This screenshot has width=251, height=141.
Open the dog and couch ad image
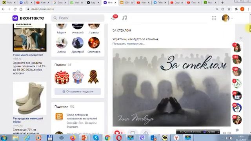point(30,38)
